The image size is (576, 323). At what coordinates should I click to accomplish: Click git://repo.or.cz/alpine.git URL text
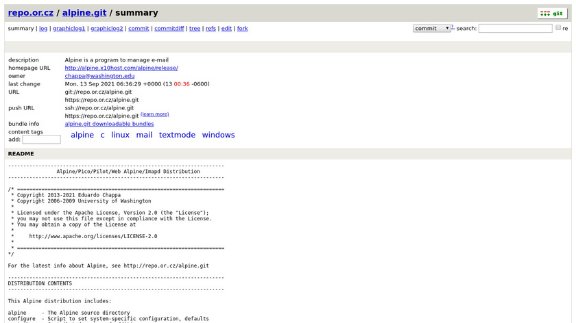point(99,92)
